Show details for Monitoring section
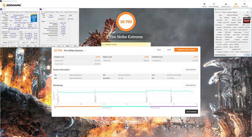This screenshot has width=252, height=137. (191, 85)
